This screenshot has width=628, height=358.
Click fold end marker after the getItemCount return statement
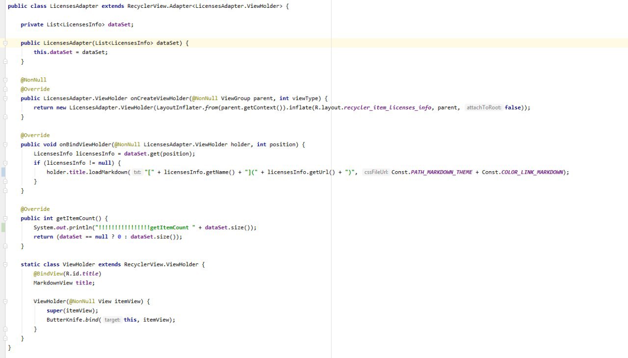5,246
